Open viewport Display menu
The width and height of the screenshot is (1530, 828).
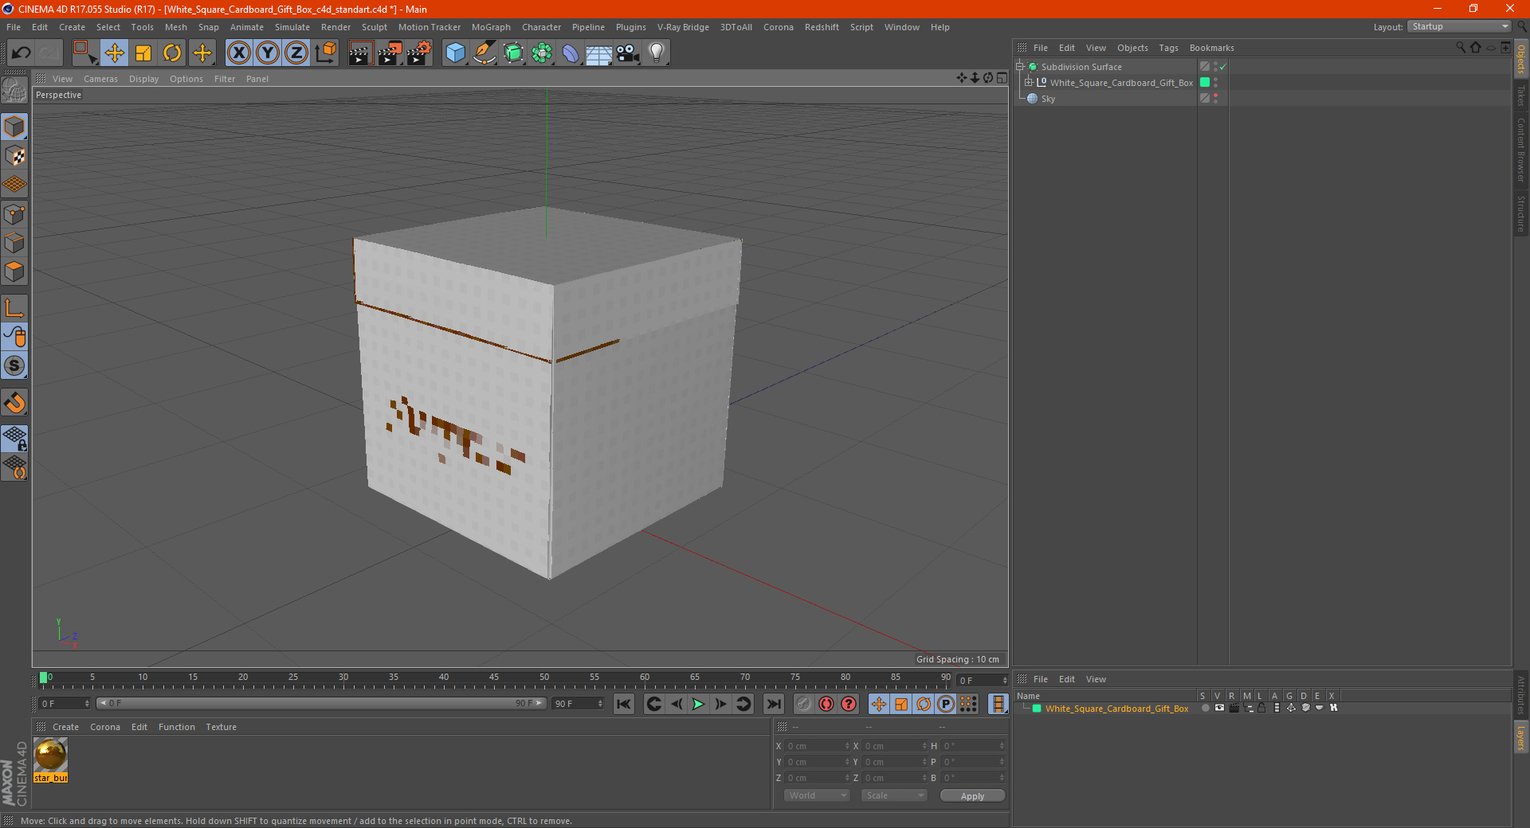pyautogui.click(x=143, y=79)
